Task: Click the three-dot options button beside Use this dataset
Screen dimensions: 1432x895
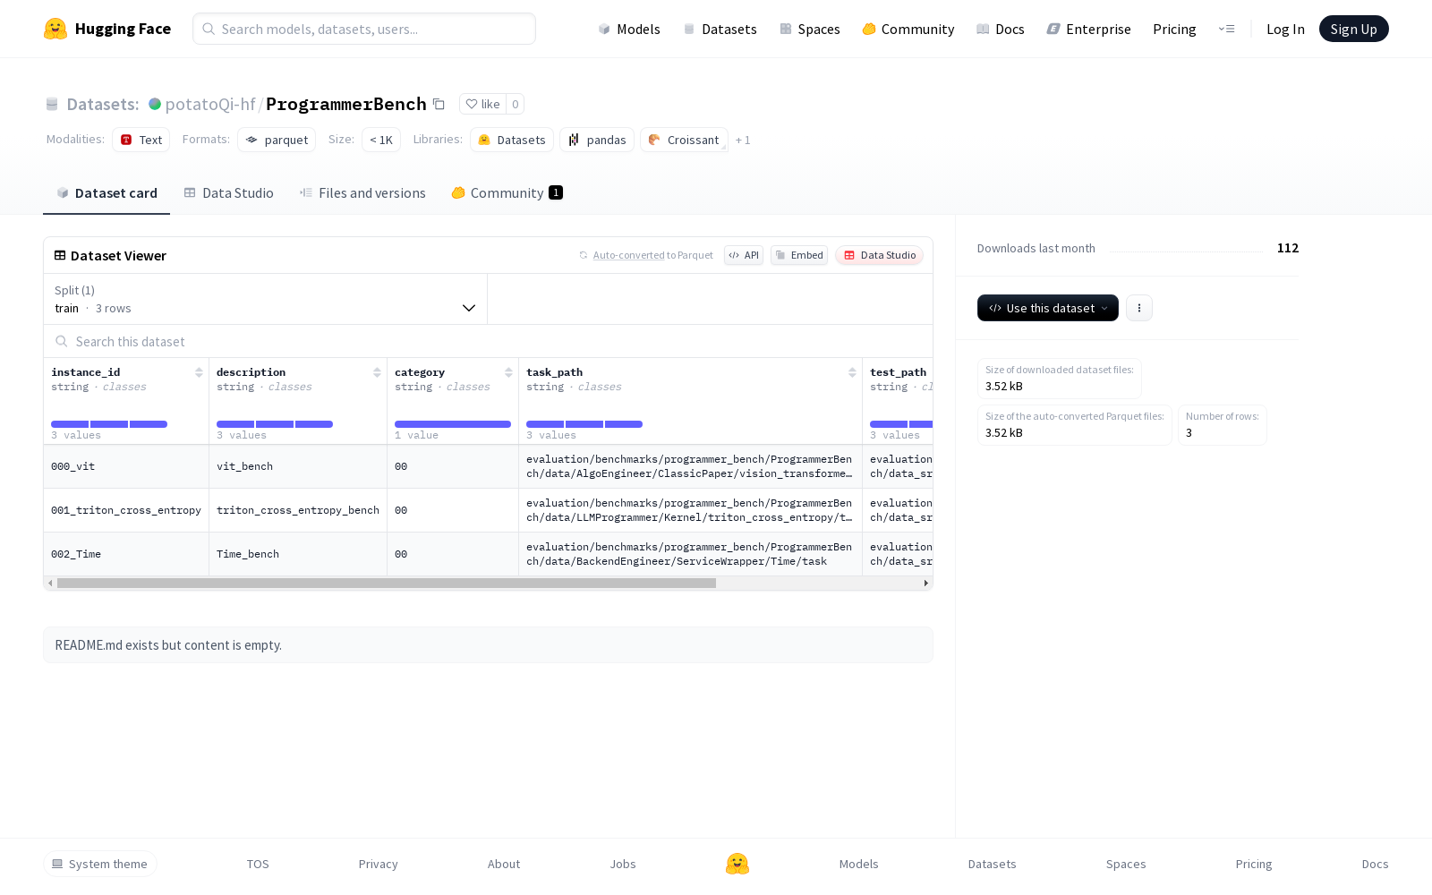Action: [1138, 308]
